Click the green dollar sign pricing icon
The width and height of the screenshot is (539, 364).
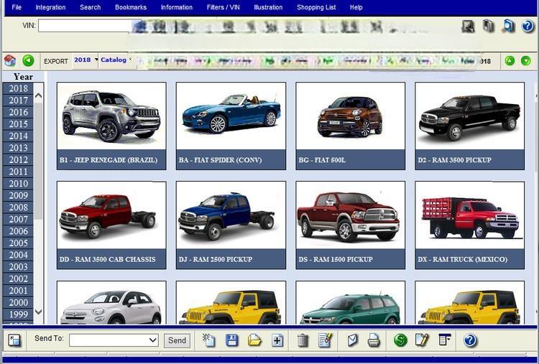point(401,340)
